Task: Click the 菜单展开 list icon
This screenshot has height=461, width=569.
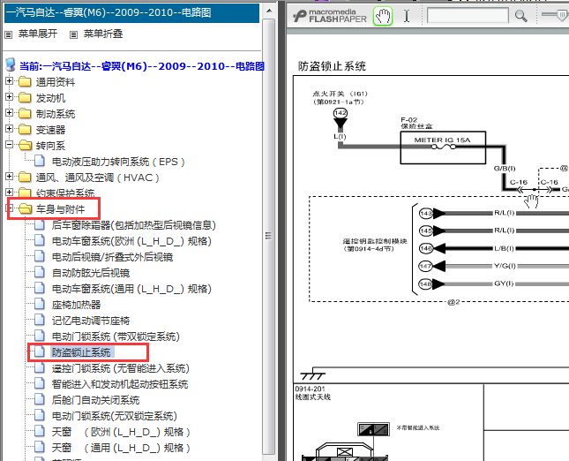Action: coord(8,34)
